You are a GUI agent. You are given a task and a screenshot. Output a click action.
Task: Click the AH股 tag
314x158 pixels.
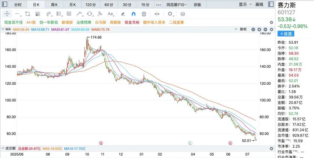pyautogui.click(x=31, y=22)
